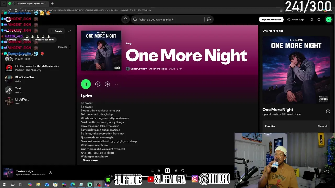The image size is (335, 188).
Task: Toggle repeat in the player bar
Action: 183,171
